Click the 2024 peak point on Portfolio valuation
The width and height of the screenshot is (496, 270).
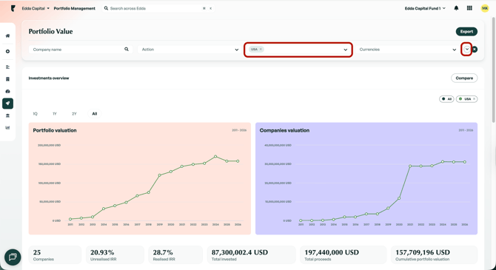(215, 157)
